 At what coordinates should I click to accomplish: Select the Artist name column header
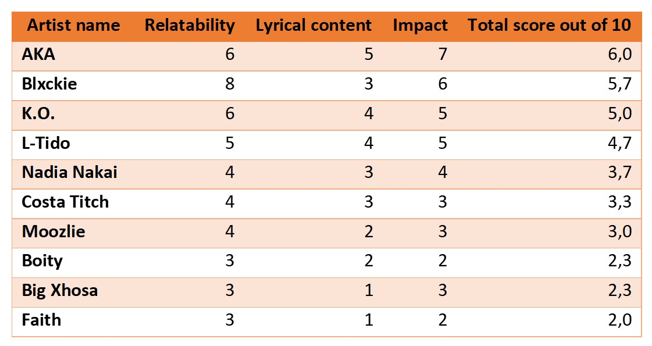tap(74, 26)
